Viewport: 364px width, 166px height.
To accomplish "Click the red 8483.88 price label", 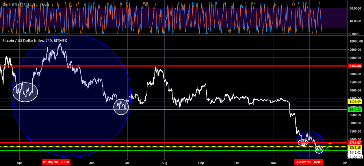I will point(355,66).
